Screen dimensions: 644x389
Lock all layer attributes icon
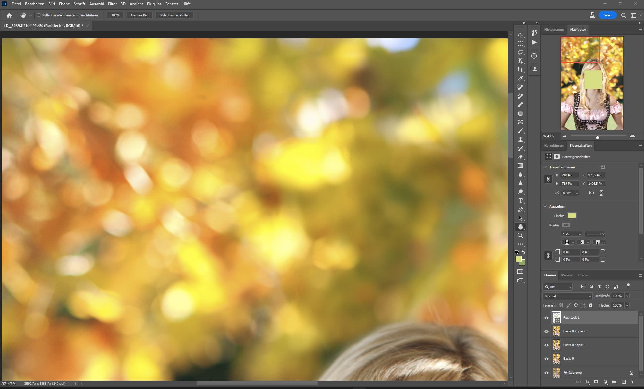coord(591,305)
